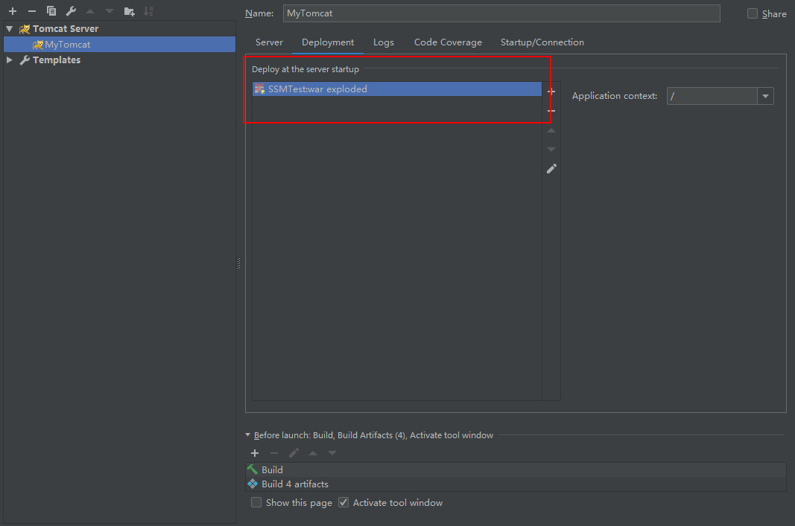Switch to the Server tab
Viewport: 795px width, 526px height.
269,42
